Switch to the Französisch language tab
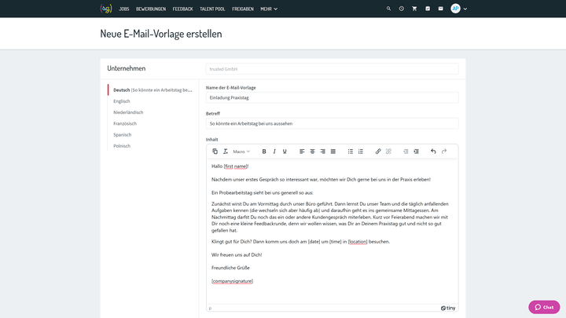Viewport: 566px width, 318px height. 125,123
